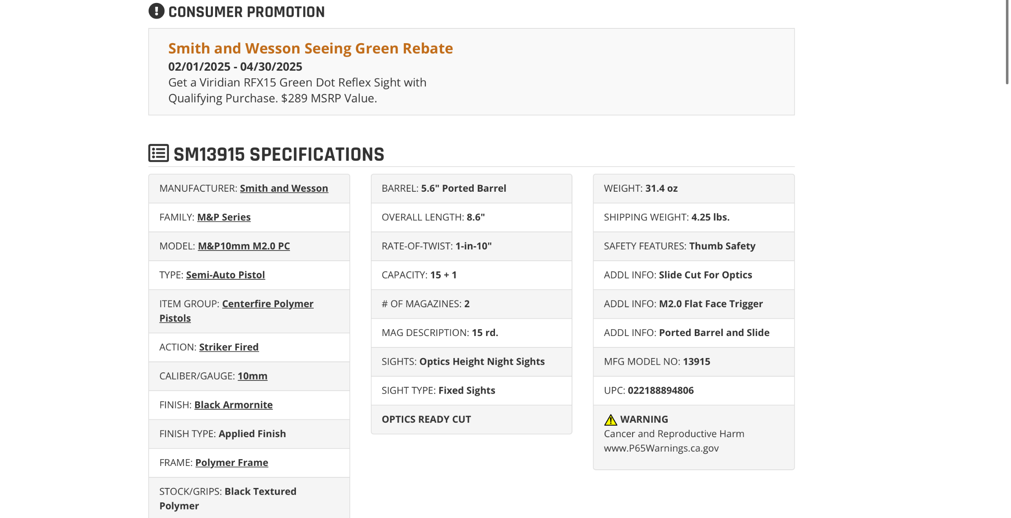Image resolution: width=1011 pixels, height=518 pixels.
Task: Click the promotion dates 02/01/2025 - 04/30/2025
Action: coord(235,66)
